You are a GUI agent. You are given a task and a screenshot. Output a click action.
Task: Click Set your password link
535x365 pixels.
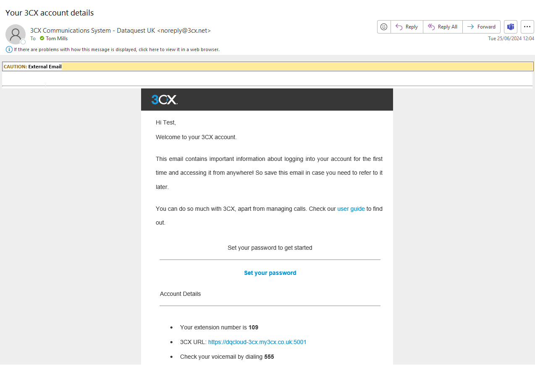(x=270, y=273)
